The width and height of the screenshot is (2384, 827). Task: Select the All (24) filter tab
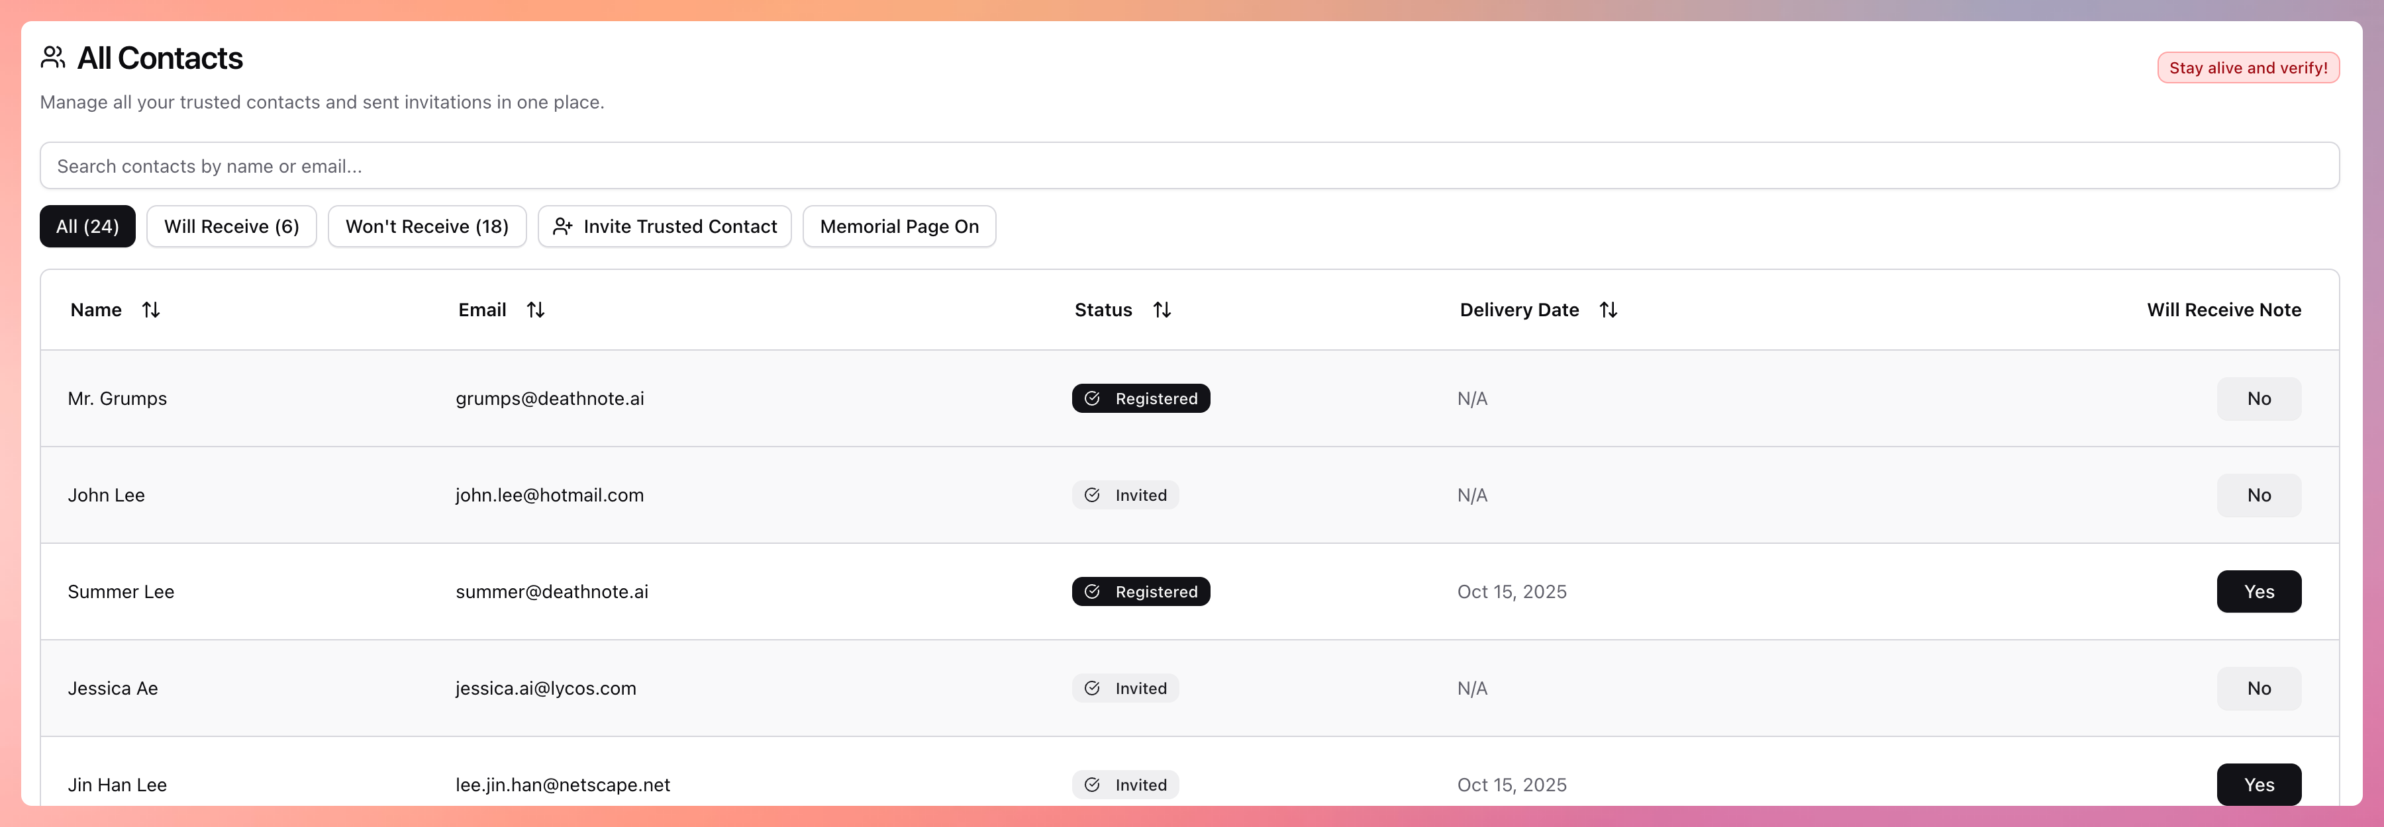(x=88, y=227)
